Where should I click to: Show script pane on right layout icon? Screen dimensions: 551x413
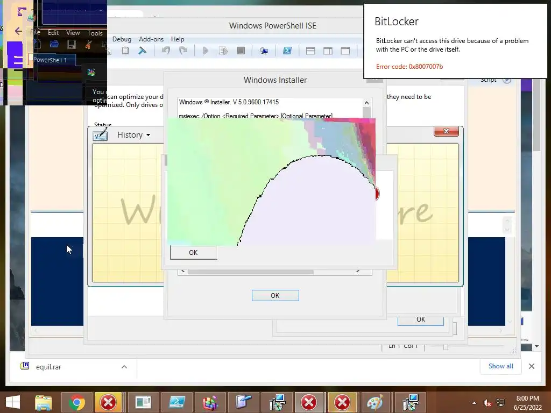(x=328, y=51)
